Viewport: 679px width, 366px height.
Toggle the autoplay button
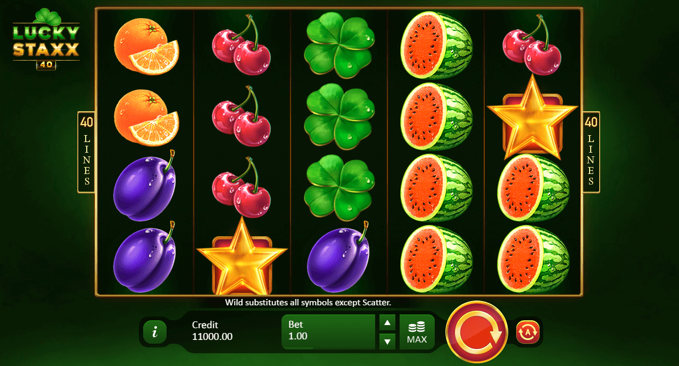(x=528, y=332)
